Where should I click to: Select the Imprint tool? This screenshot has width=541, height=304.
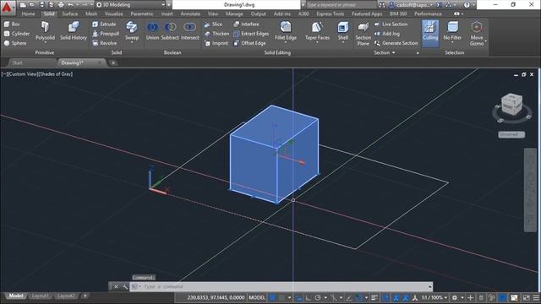tap(216, 43)
